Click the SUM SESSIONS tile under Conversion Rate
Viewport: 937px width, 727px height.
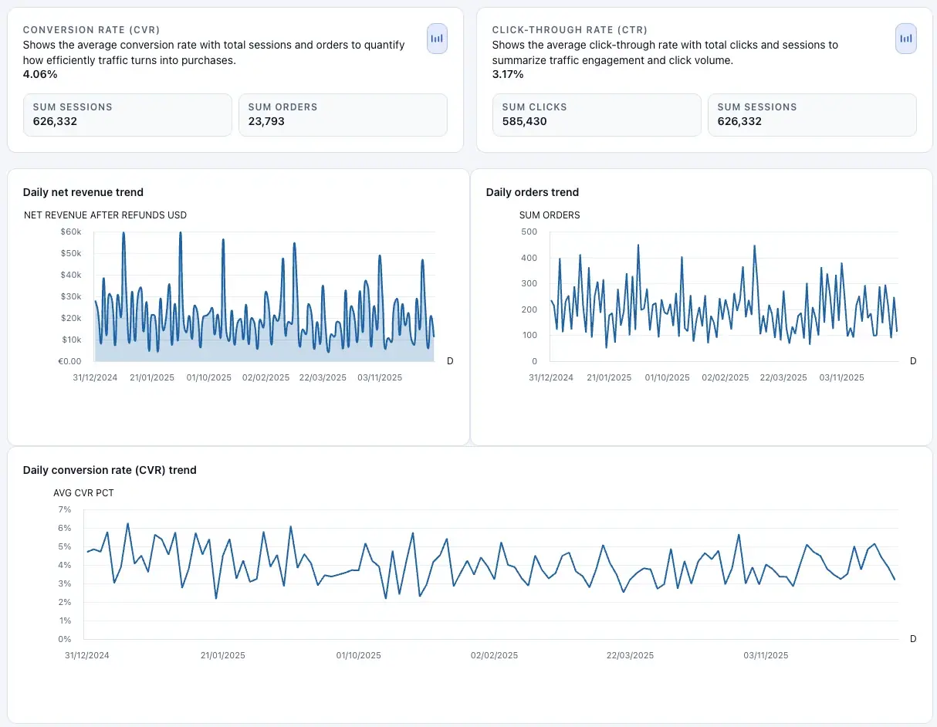tap(127, 114)
